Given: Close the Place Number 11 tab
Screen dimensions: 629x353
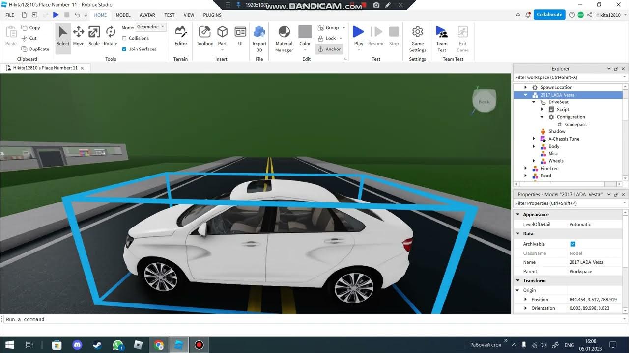Looking at the screenshot, I should (x=82, y=68).
